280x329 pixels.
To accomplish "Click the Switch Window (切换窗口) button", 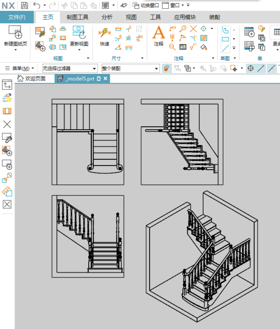I will (146, 5).
